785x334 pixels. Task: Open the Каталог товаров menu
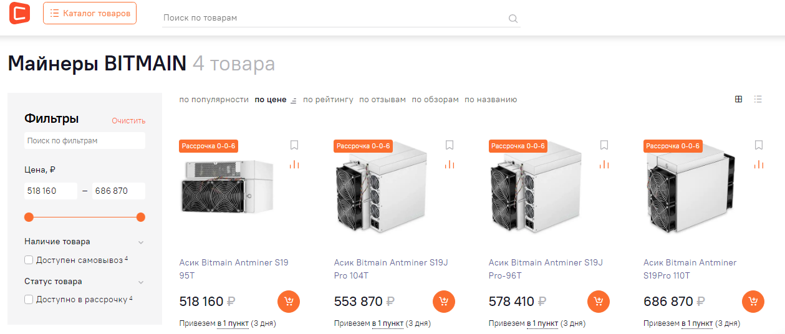[90, 13]
